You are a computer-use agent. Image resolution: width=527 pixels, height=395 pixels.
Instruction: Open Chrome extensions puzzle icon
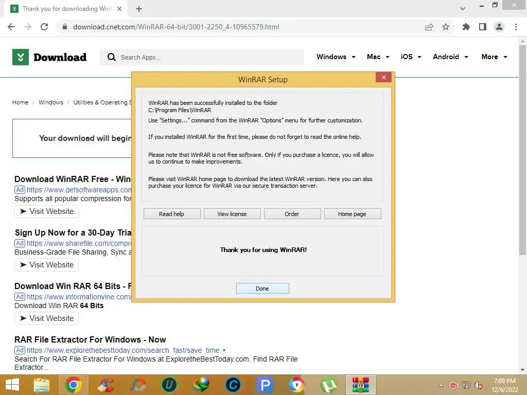point(466,27)
